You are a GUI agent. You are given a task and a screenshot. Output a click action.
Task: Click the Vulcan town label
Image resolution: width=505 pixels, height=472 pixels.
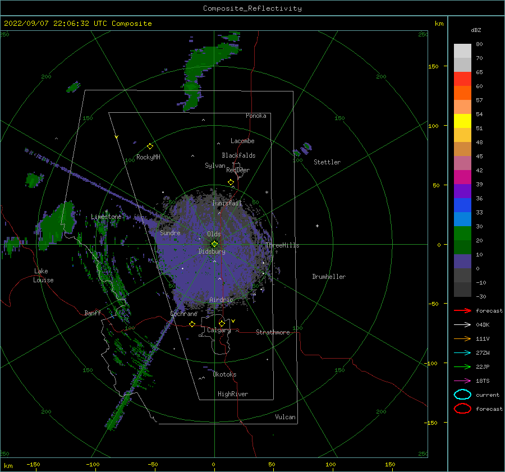tap(285, 417)
